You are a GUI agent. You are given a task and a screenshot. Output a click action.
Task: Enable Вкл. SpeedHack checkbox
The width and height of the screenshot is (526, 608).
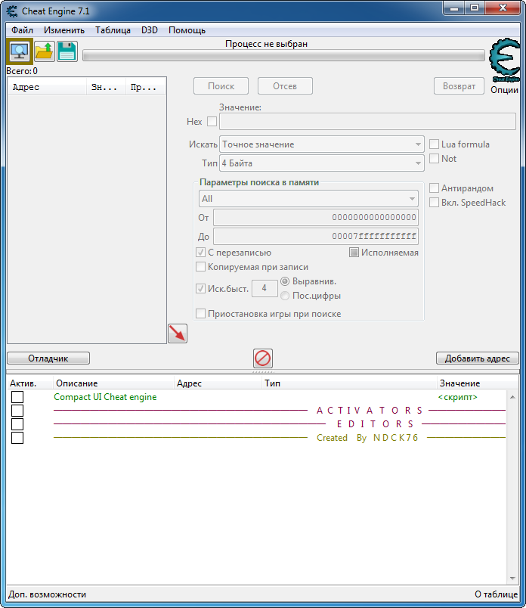tap(434, 203)
